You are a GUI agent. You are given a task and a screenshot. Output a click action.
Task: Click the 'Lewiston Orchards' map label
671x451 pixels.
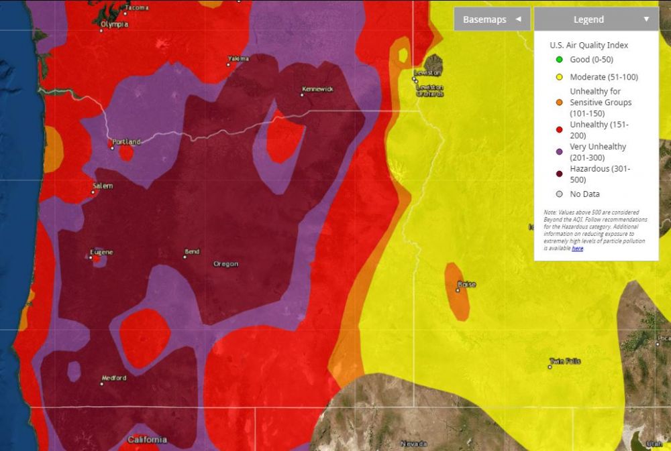(430, 90)
